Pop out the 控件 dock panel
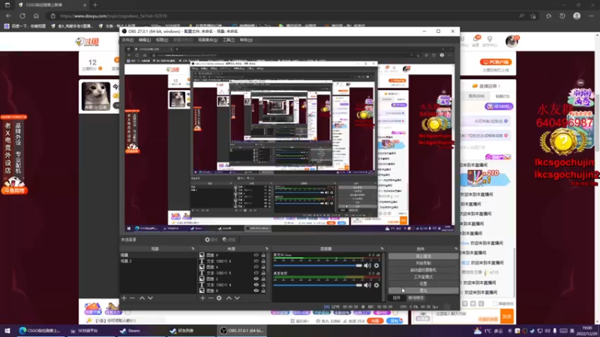This screenshot has height=337, width=600. coord(456,249)
